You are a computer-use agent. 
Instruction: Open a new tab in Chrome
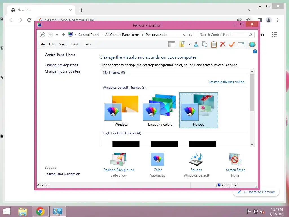[81, 10]
